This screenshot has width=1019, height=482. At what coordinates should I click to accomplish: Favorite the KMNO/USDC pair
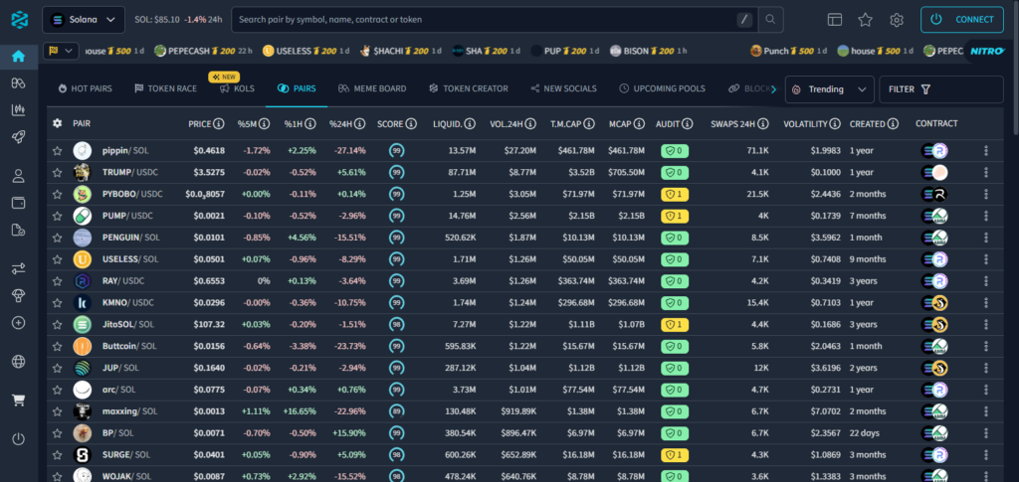click(x=57, y=303)
